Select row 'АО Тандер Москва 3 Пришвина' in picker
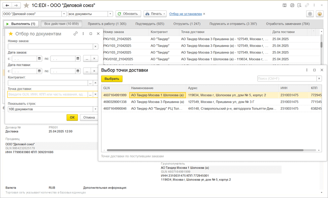This screenshot has height=198, width=328. (x=158, y=102)
